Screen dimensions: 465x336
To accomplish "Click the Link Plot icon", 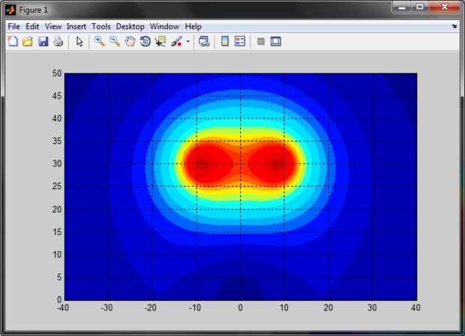I will coord(204,41).
